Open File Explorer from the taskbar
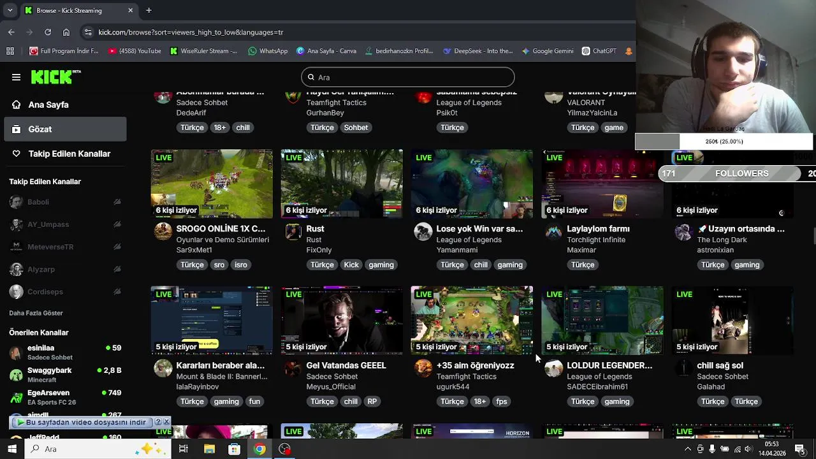Image resolution: width=816 pixels, height=459 pixels. point(209,449)
